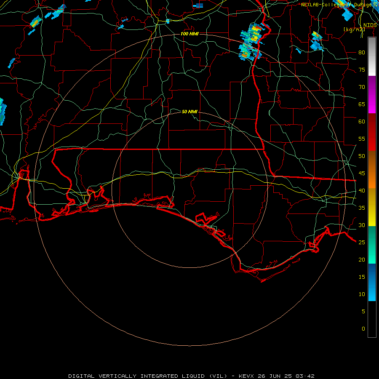379x379 pixels.
Task: Pick the purple-magenta segment of the color scale
Action: click(372, 94)
